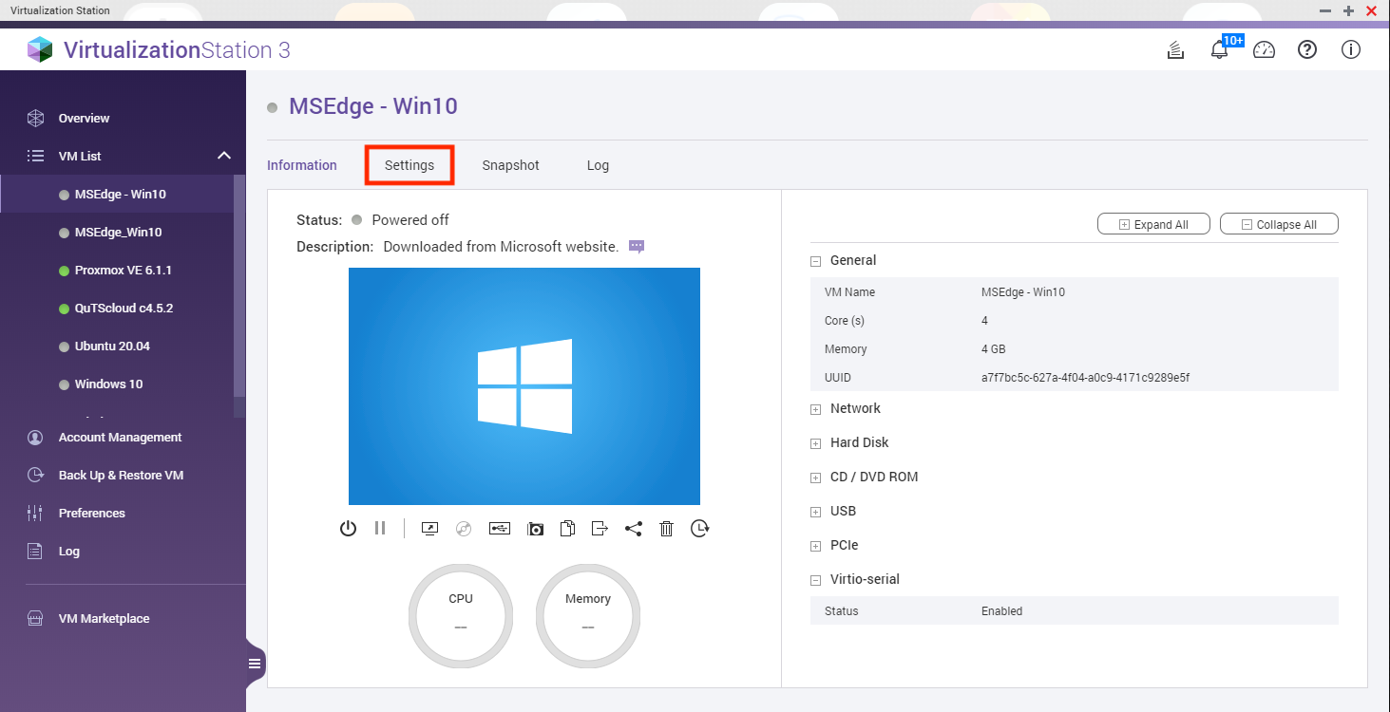
Task: Click the MSEdge - Win10 page title
Action: point(373,106)
